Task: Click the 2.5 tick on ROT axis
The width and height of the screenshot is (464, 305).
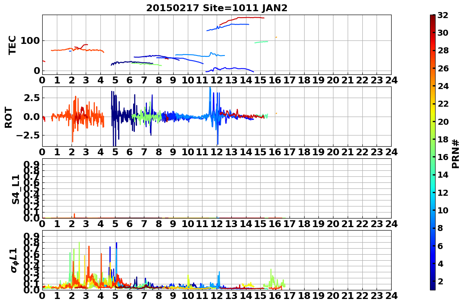Action: [x=32, y=98]
